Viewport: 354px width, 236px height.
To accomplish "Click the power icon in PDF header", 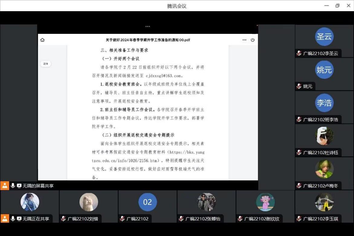I will [x=253, y=40].
